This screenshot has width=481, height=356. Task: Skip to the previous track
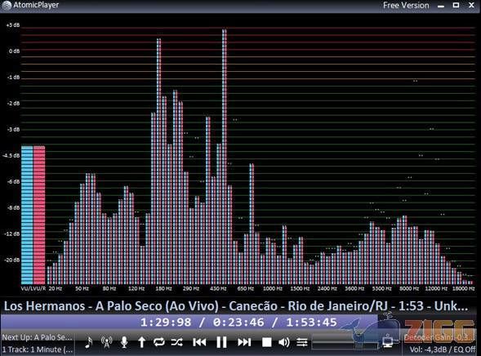[199, 342]
